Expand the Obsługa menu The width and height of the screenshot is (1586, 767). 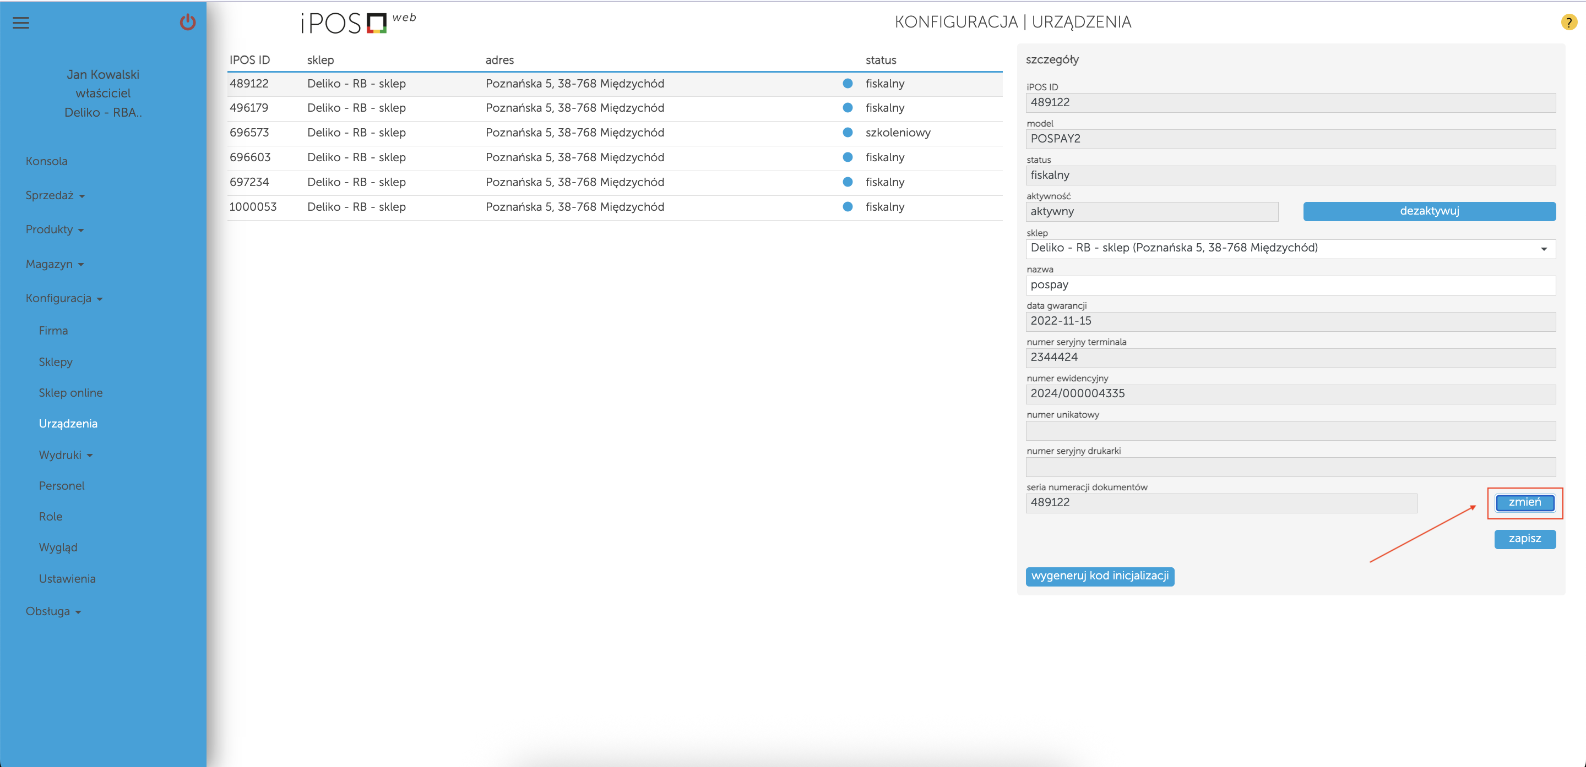[53, 611]
